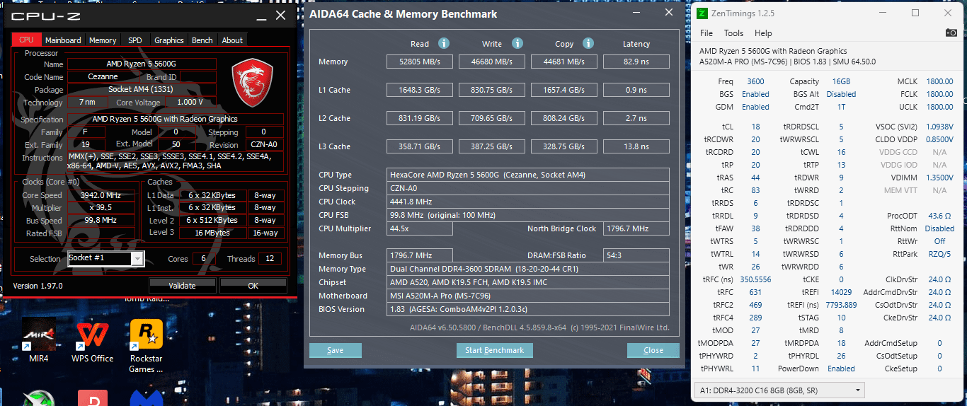The image size is (967, 406).
Task: Open the File menu in ZenTimings
Action: (706, 33)
